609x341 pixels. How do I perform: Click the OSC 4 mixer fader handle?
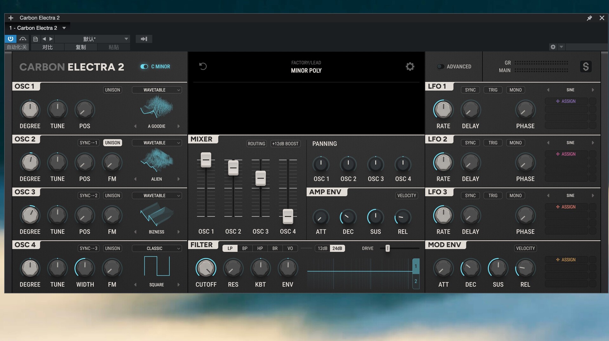(x=288, y=217)
